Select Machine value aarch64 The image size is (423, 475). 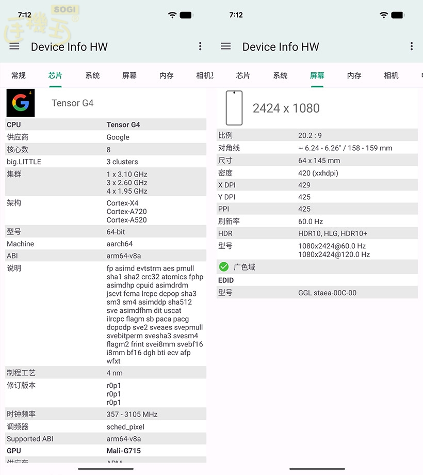coord(120,244)
